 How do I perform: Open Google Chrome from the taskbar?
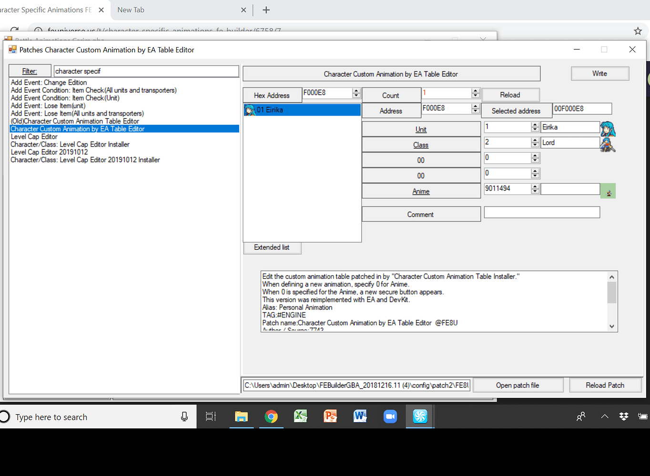[271, 417]
